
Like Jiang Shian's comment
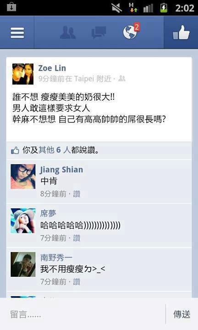(x=77, y=194)
